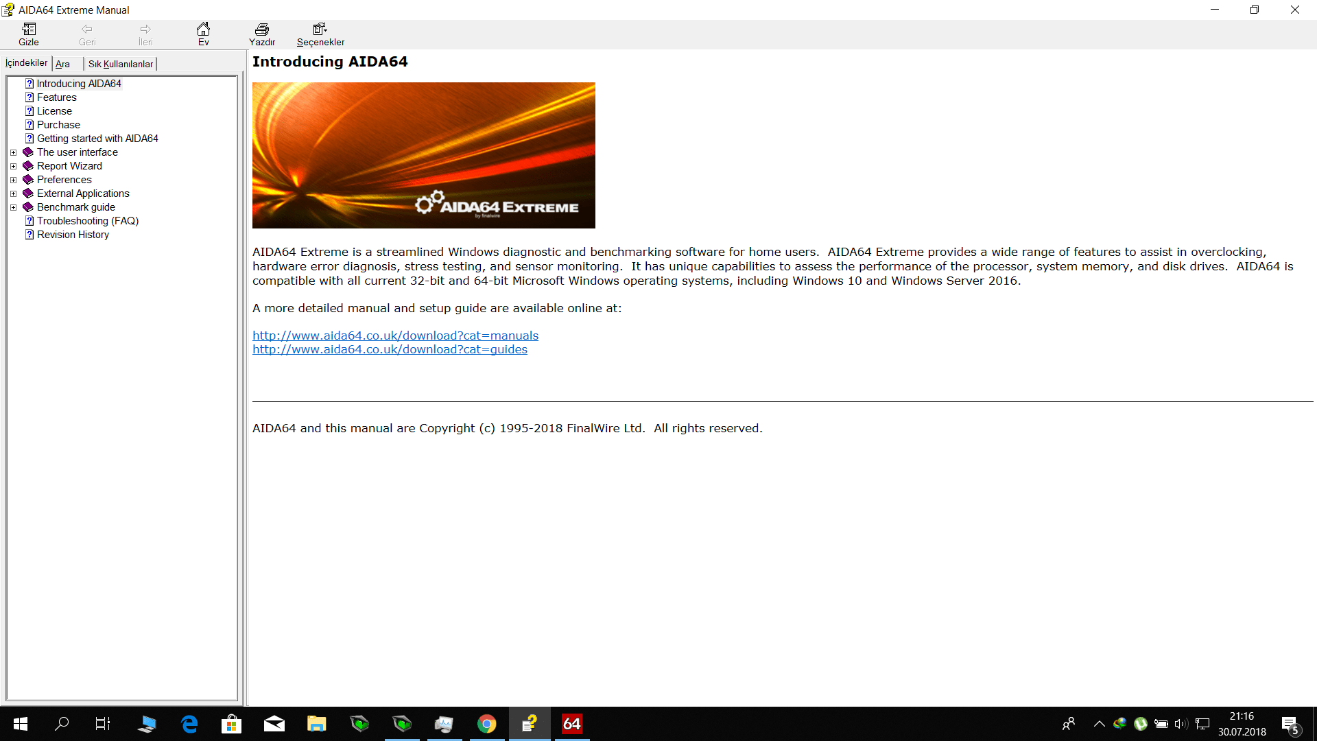This screenshot has width=1317, height=741.
Task: Click the Yazdır (Print) toolbar icon
Action: pyautogui.click(x=261, y=34)
